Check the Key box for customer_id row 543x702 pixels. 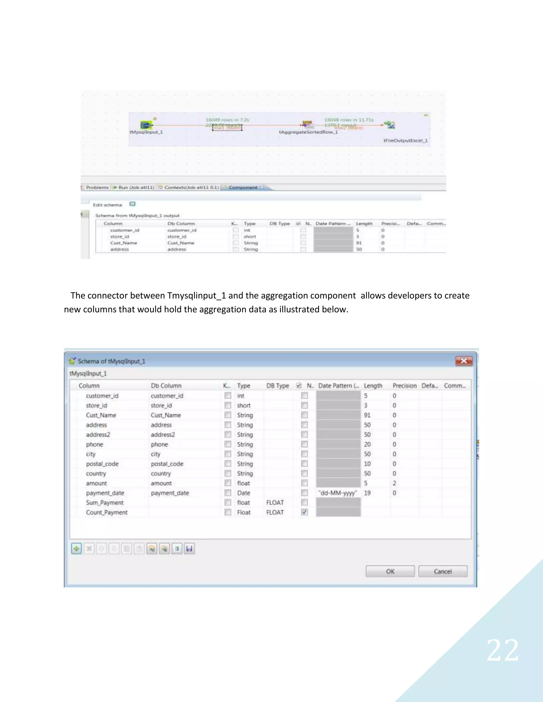pyautogui.click(x=228, y=396)
